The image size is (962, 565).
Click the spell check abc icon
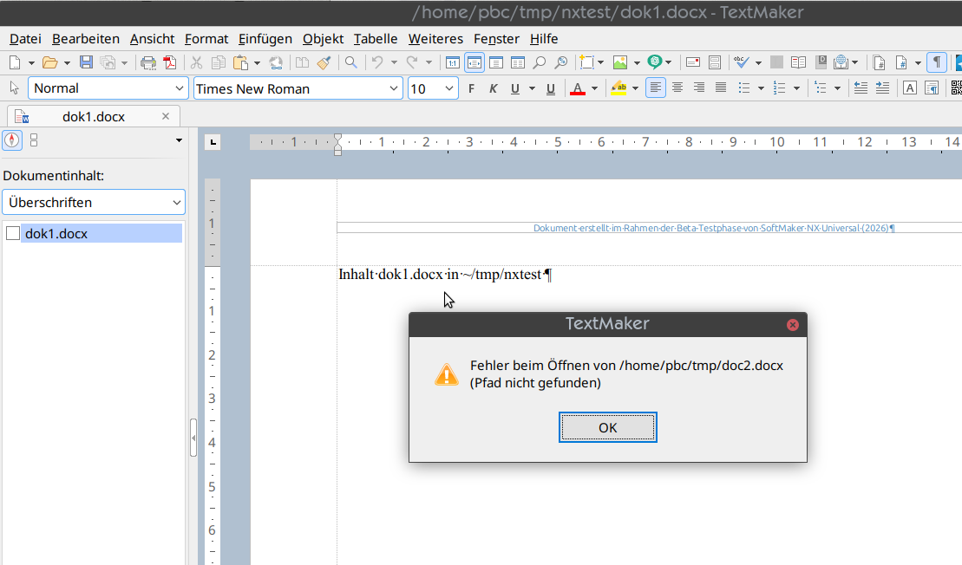pyautogui.click(x=741, y=62)
